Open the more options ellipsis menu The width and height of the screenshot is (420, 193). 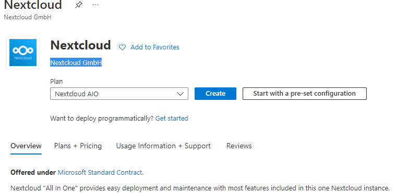(95, 5)
